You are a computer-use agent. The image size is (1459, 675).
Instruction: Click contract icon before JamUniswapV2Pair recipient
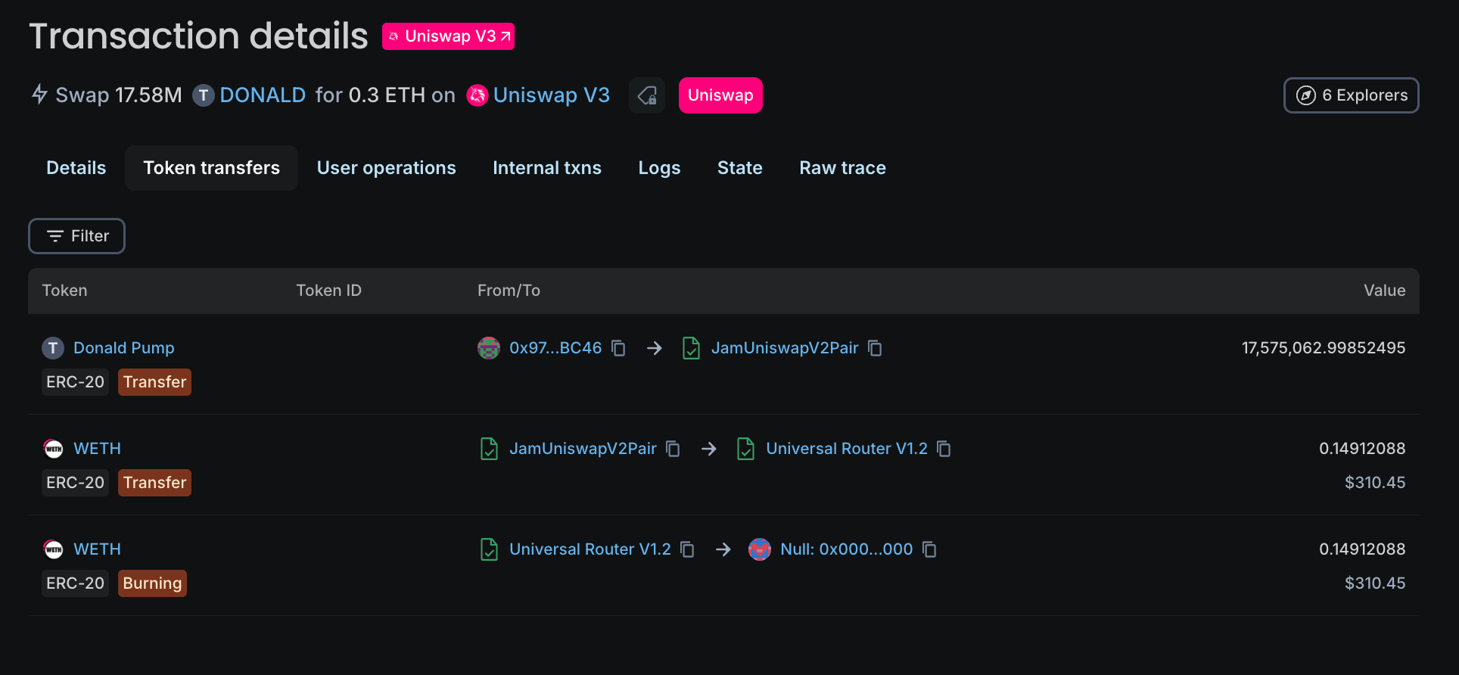coord(691,348)
